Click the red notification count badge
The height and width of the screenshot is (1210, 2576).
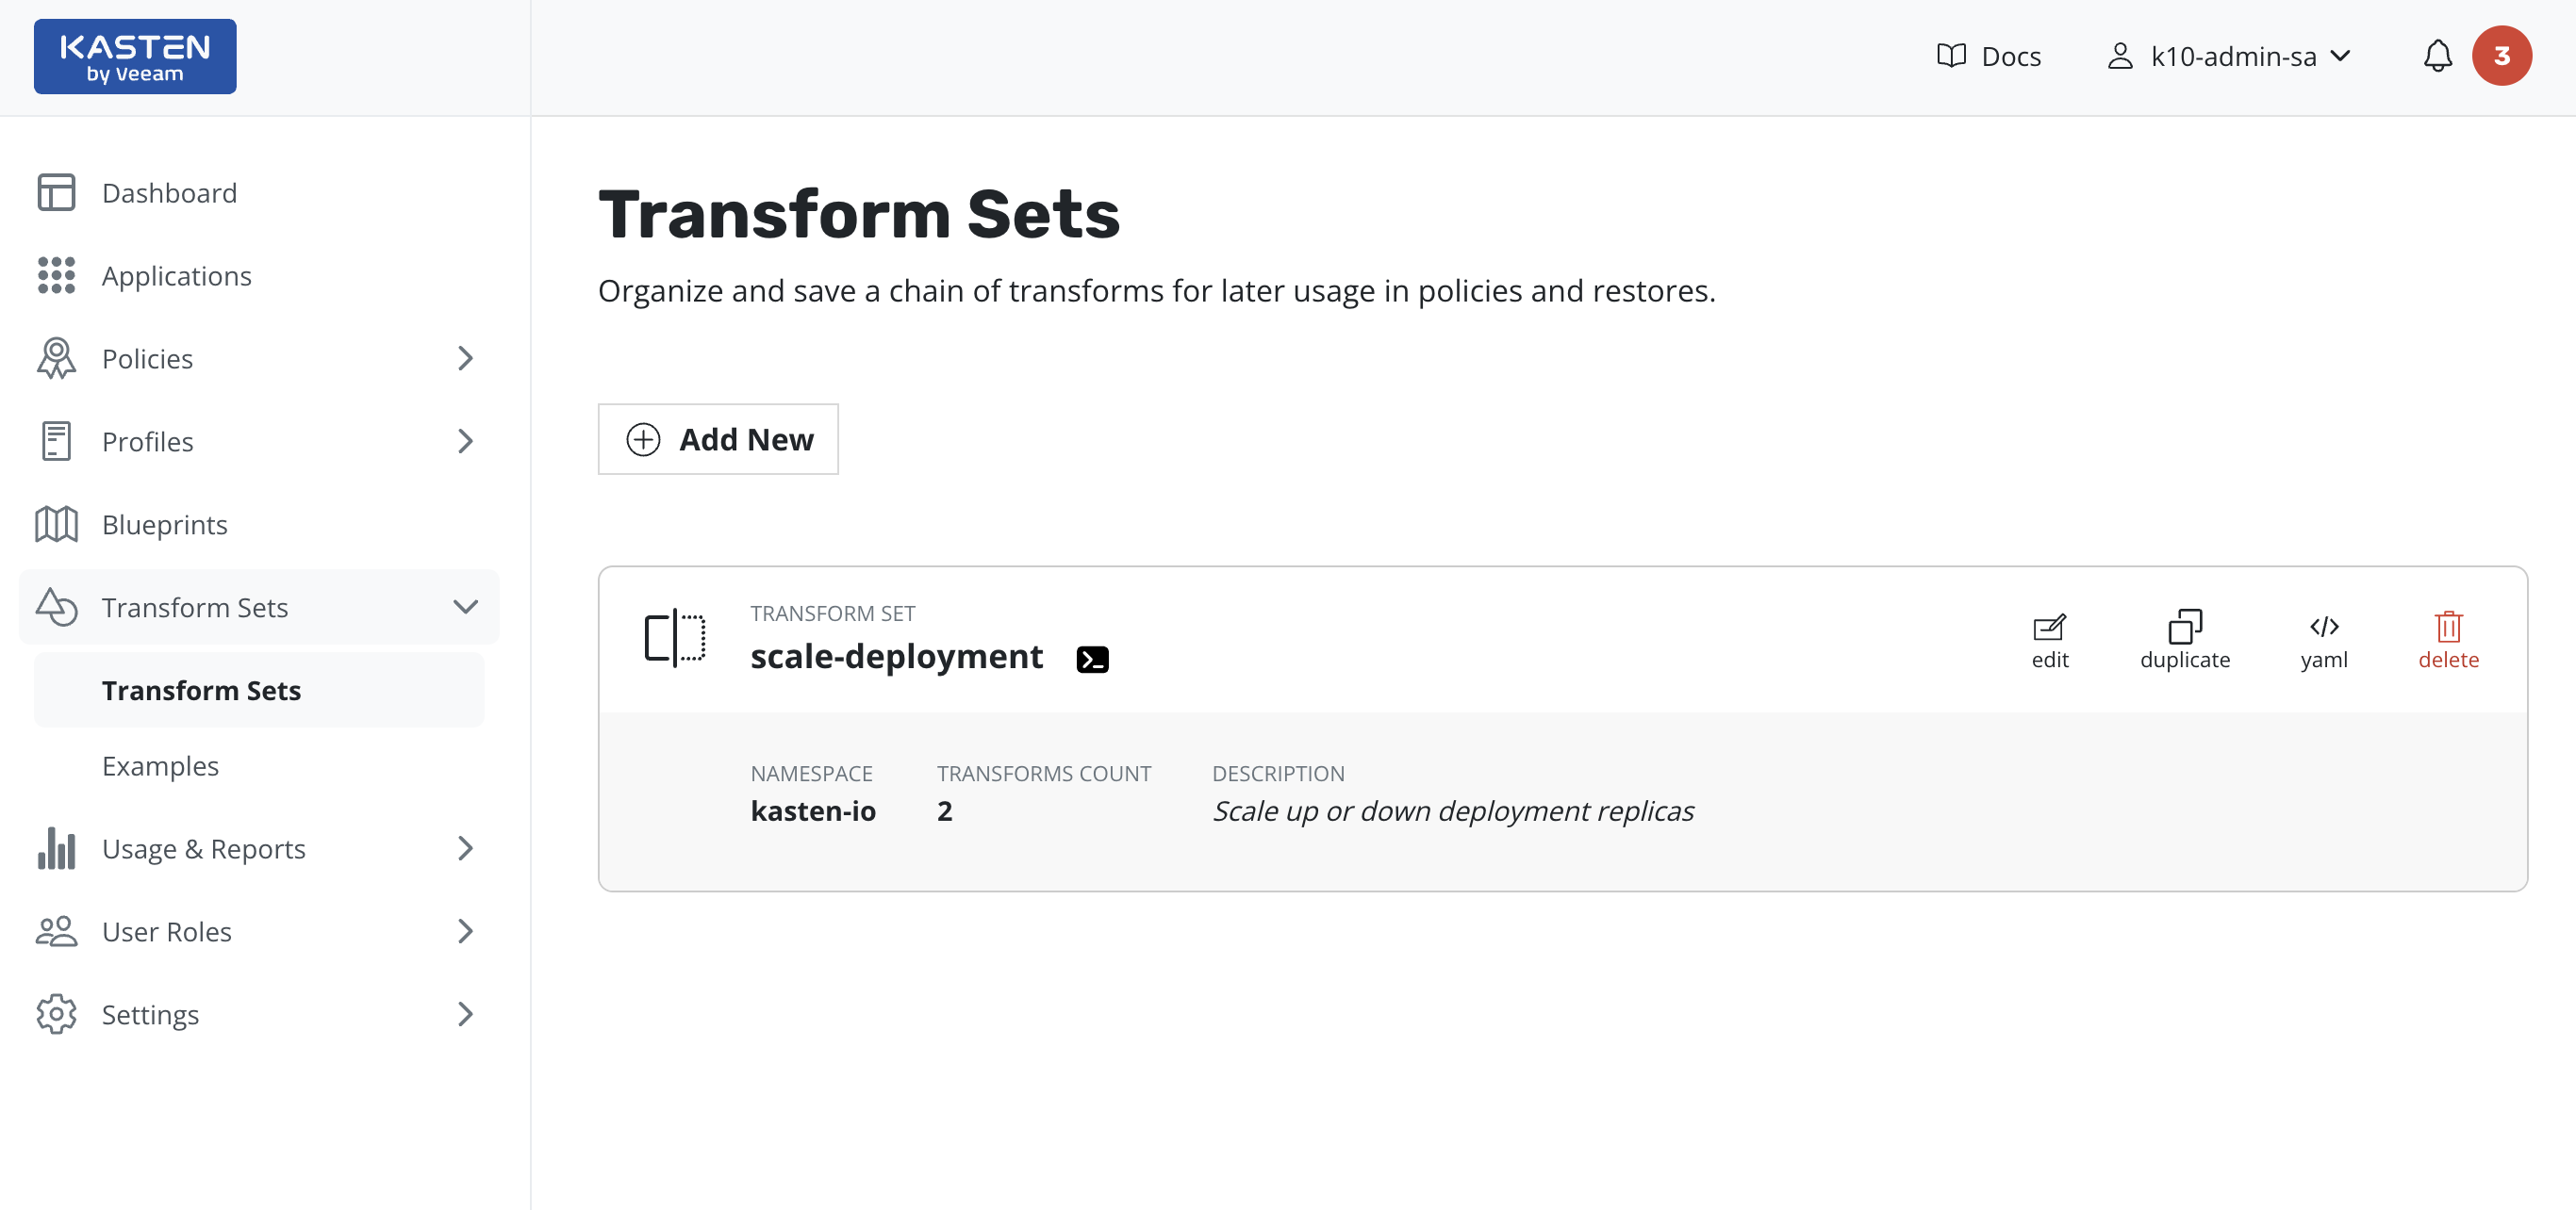point(2501,56)
